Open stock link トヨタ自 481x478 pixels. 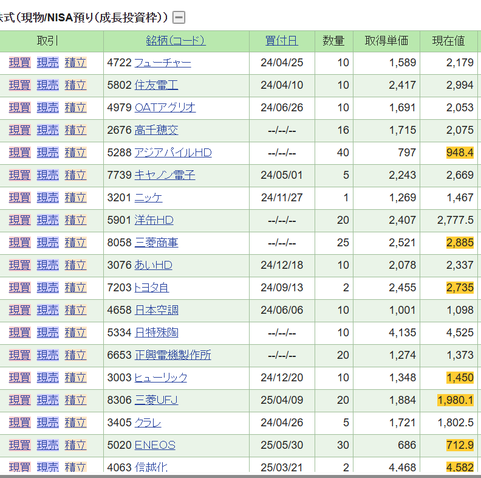(152, 288)
